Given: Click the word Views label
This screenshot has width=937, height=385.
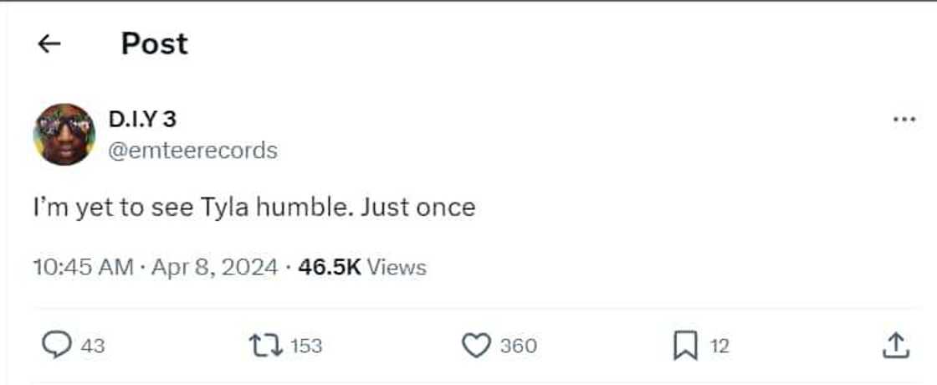Looking at the screenshot, I should (x=397, y=268).
